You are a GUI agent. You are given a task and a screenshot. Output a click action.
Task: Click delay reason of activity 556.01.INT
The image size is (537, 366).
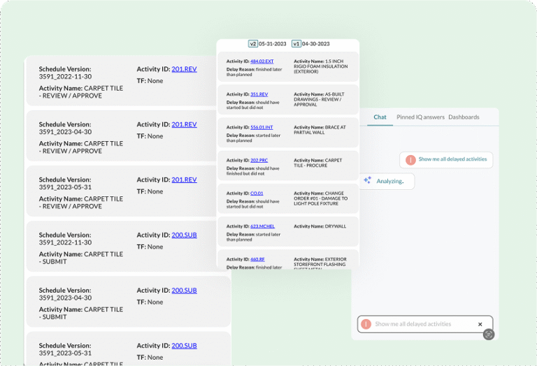point(253,138)
